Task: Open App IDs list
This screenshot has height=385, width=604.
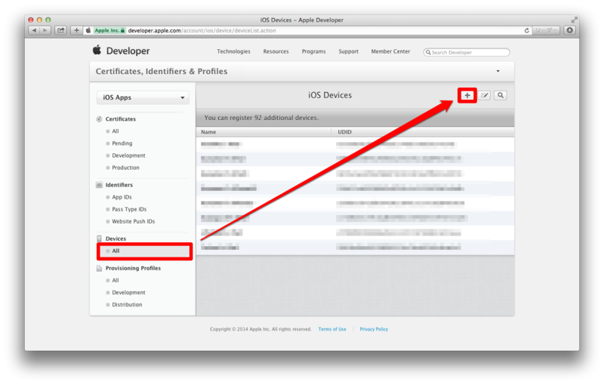Action: coord(122,197)
